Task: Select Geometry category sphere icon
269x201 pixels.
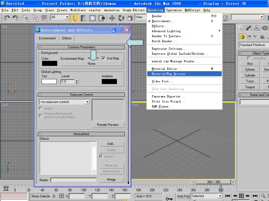Action: [242, 37]
